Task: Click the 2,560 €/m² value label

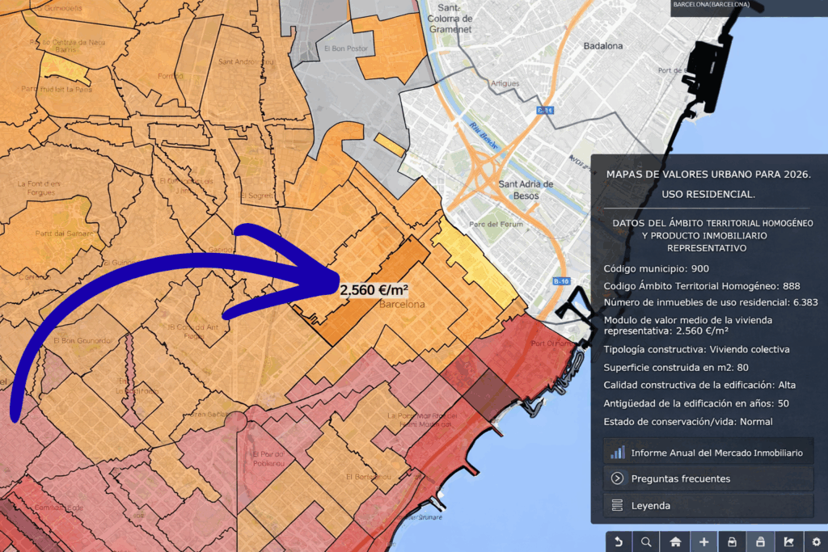Action: [x=374, y=289]
